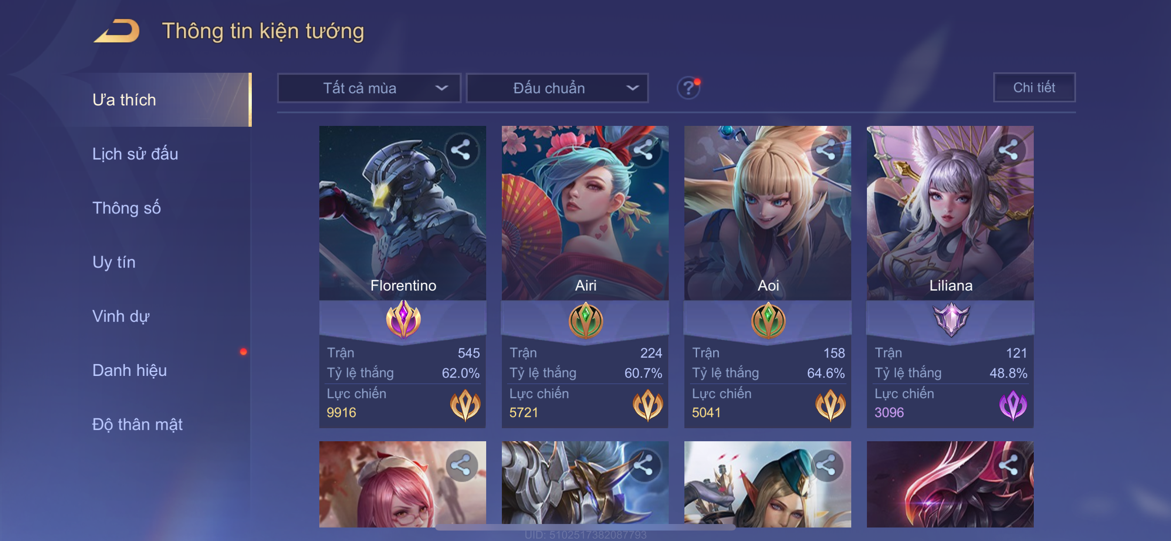Select the Danh hiệu tab
Screen dimensions: 1171x541
click(129, 370)
